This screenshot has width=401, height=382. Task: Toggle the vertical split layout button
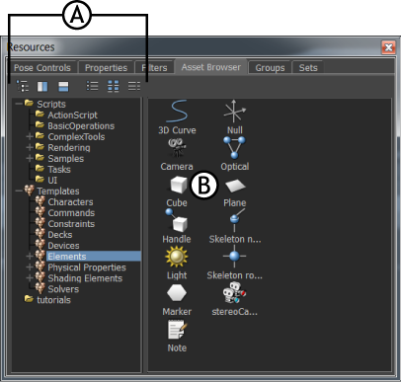(42, 87)
